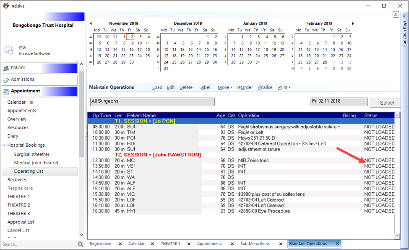Click the All Surgeons field
Viewport: 409px width, 250px height.
click(x=152, y=102)
